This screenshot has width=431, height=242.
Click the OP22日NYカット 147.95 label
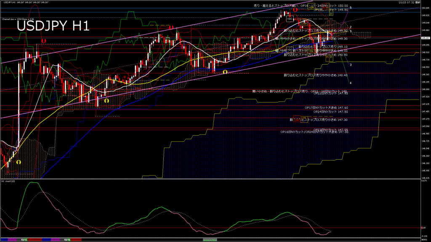coord(330,93)
